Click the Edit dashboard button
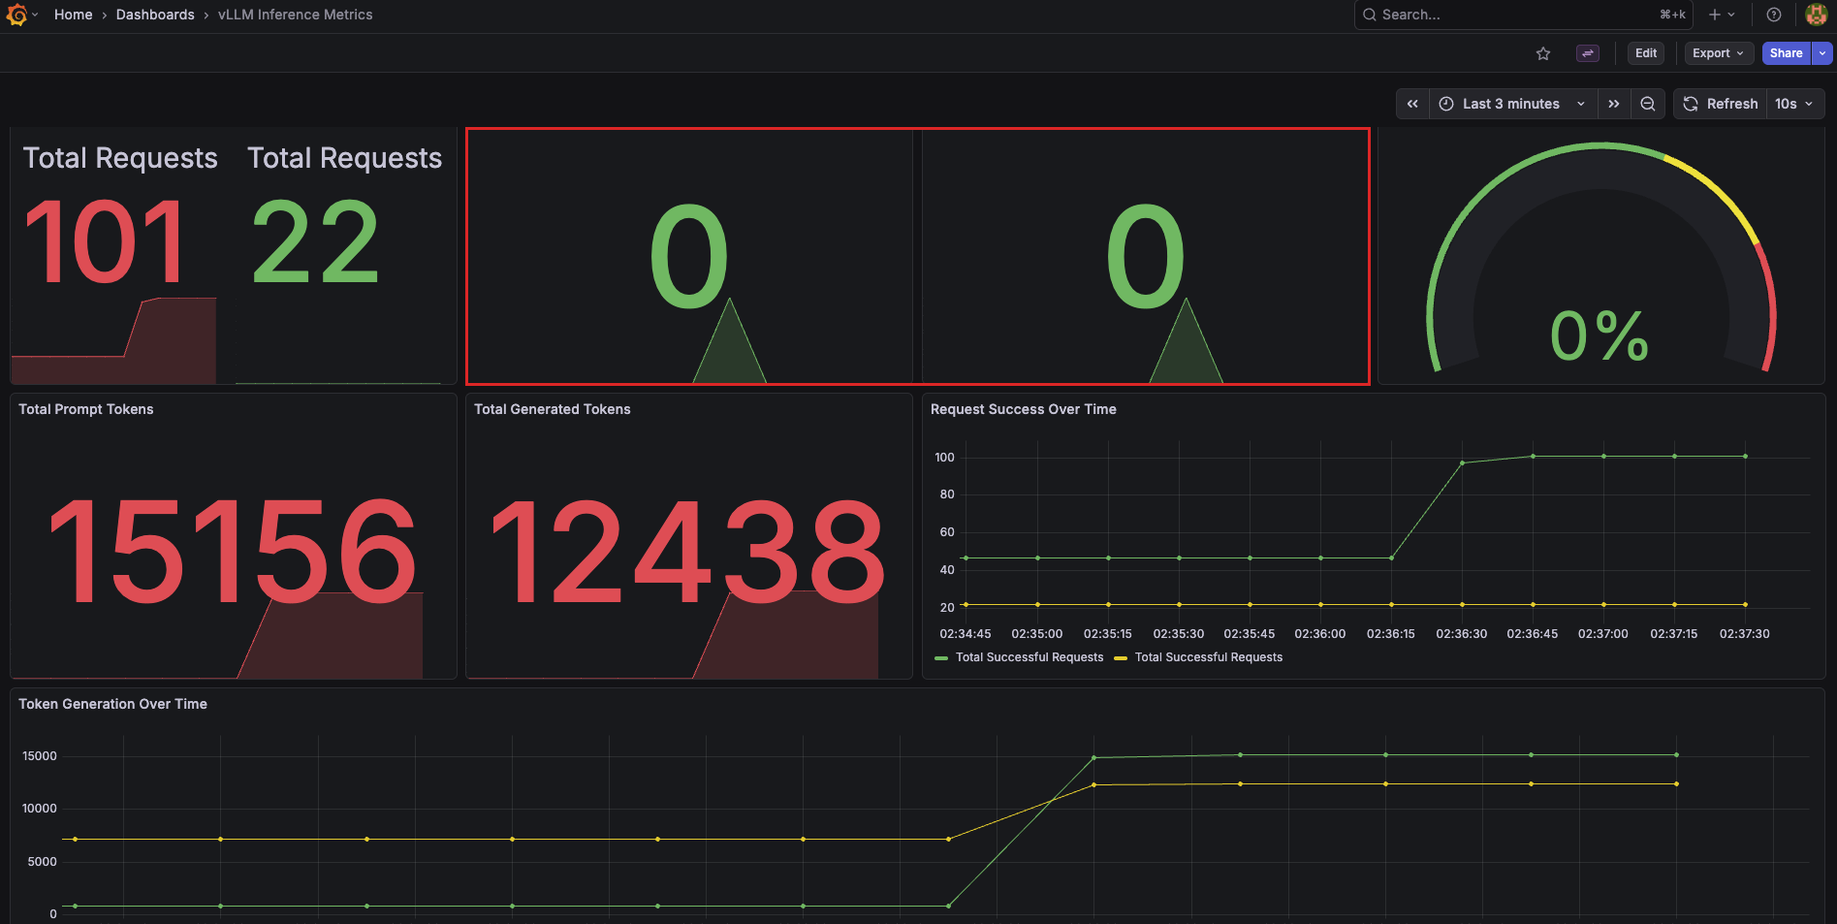 click(x=1646, y=53)
